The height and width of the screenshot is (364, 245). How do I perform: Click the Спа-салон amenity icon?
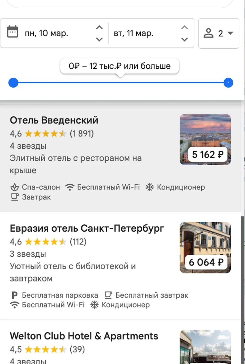tap(15, 187)
